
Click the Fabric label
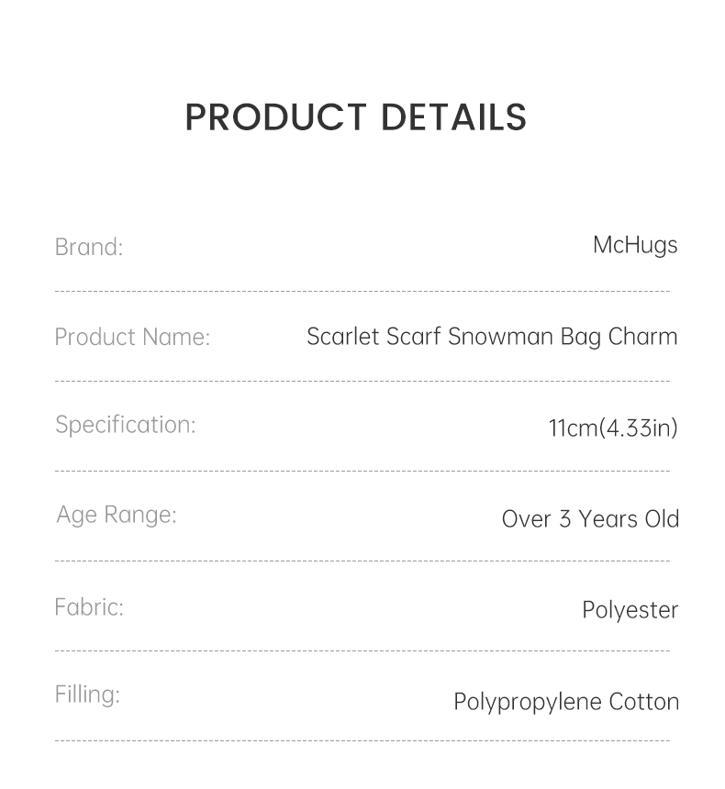coord(88,607)
